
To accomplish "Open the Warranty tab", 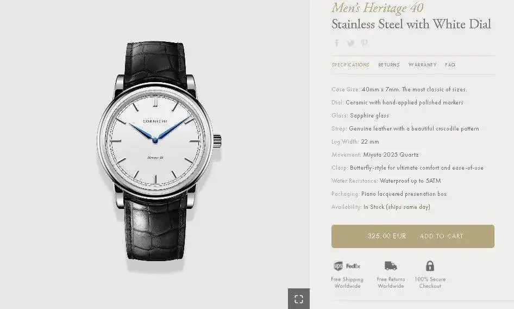I will pyautogui.click(x=422, y=65).
